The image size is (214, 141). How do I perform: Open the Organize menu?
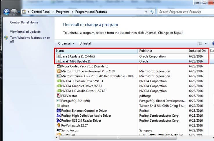point(66,43)
